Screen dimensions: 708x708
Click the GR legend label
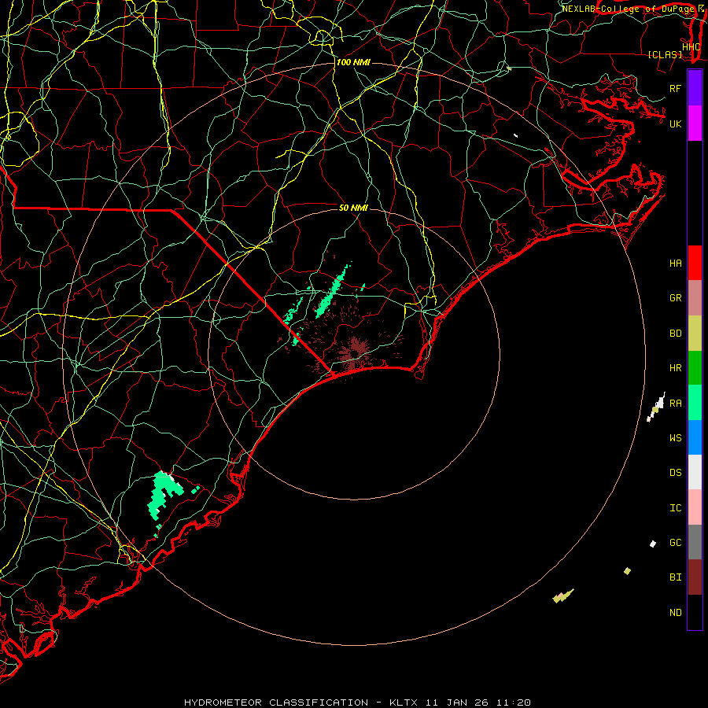[676, 298]
